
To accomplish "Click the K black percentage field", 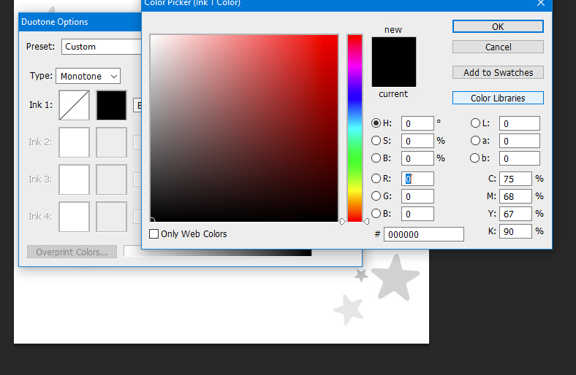I will click(x=515, y=231).
